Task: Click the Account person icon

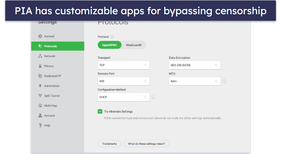Action: coord(40,116)
